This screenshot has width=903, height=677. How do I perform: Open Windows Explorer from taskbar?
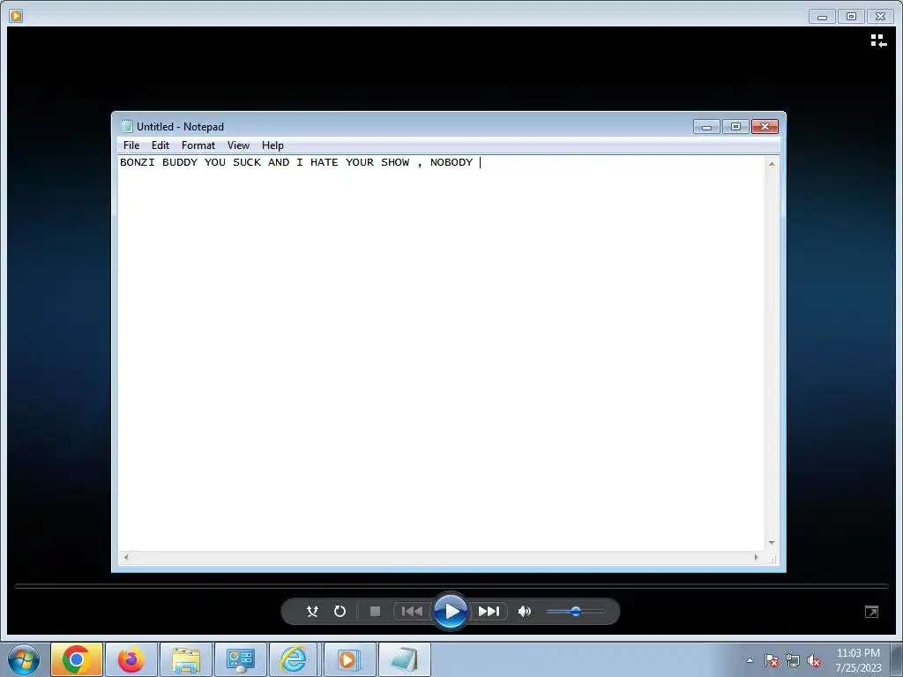186,659
